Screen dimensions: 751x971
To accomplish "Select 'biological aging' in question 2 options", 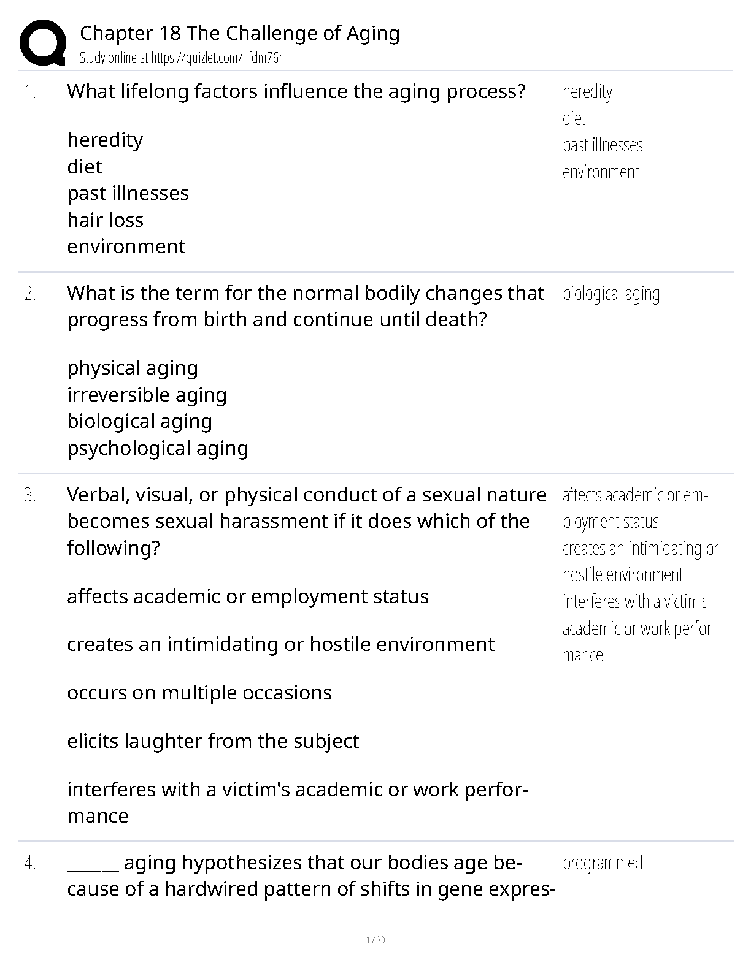I will pyautogui.click(x=140, y=421).
